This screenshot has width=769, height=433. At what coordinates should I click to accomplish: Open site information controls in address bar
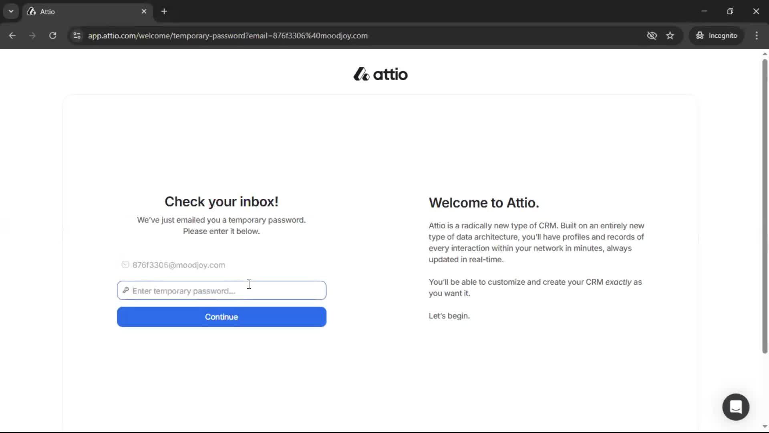[x=76, y=36]
